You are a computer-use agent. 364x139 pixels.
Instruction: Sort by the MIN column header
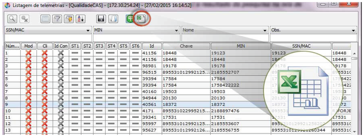pos(241,46)
